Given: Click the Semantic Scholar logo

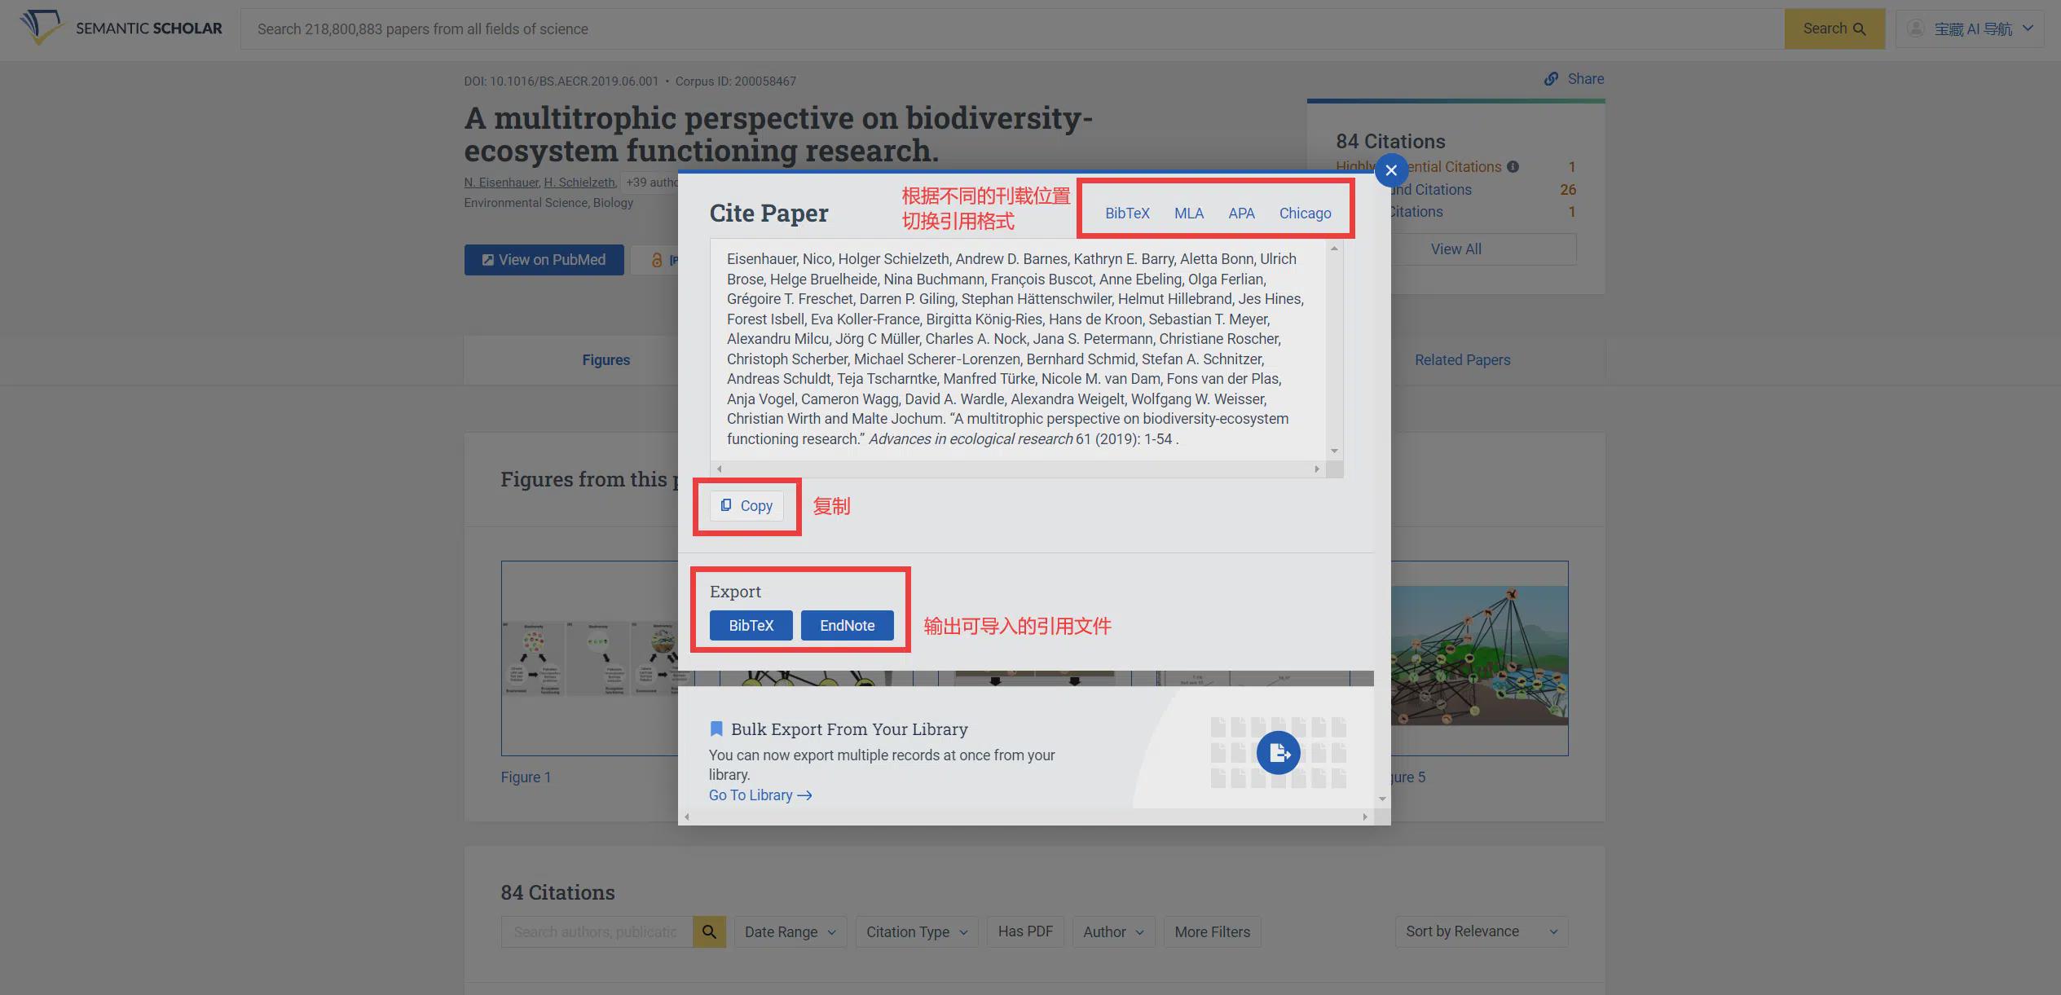Looking at the screenshot, I should pyautogui.click(x=121, y=28).
